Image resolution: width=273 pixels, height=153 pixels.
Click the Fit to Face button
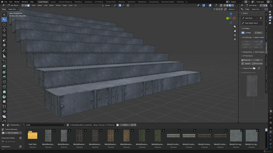(x=258, y=64)
